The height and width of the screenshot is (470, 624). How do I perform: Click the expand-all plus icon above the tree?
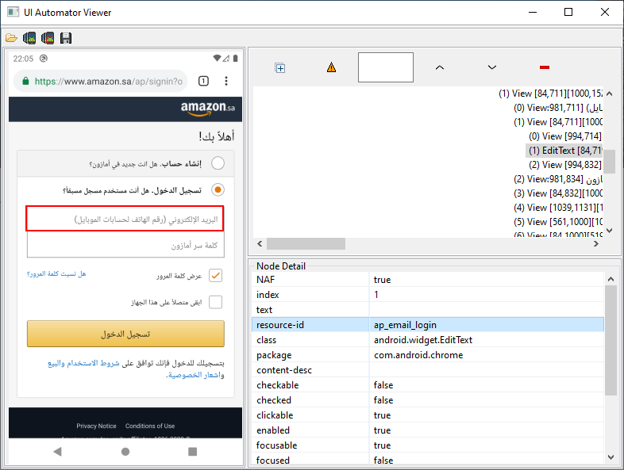(x=280, y=68)
